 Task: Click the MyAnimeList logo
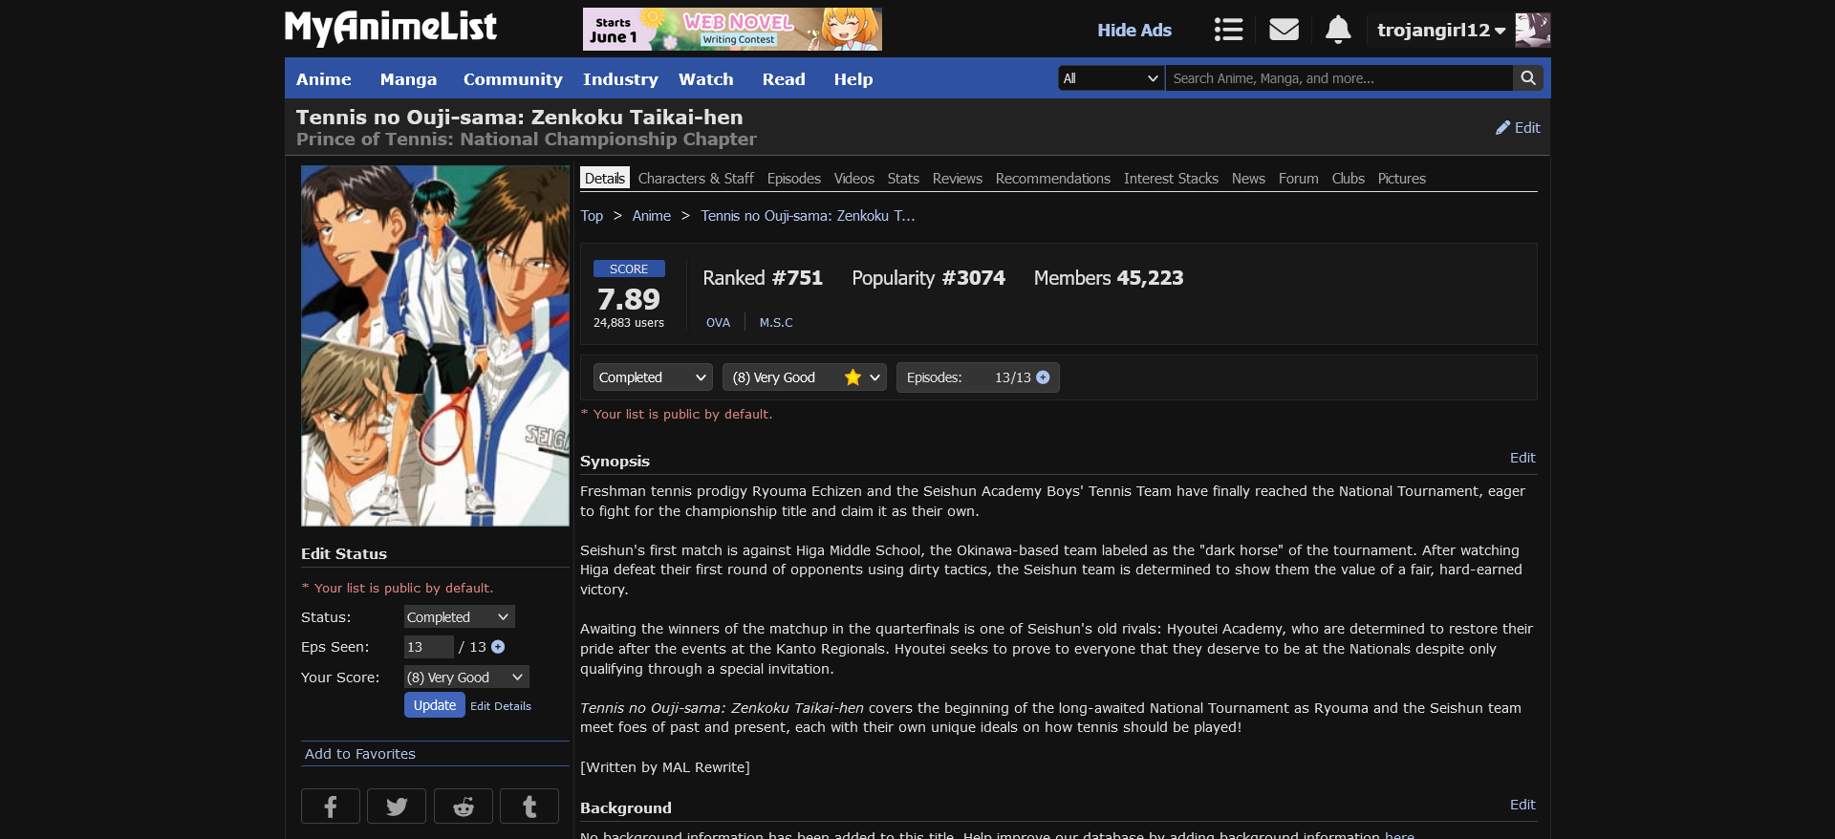(391, 28)
